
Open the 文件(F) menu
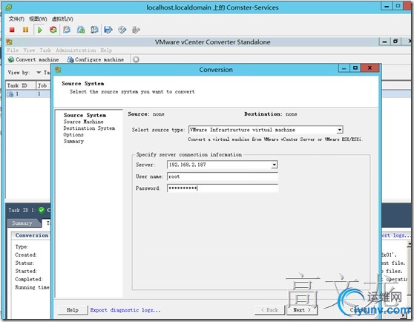pyautogui.click(x=16, y=19)
